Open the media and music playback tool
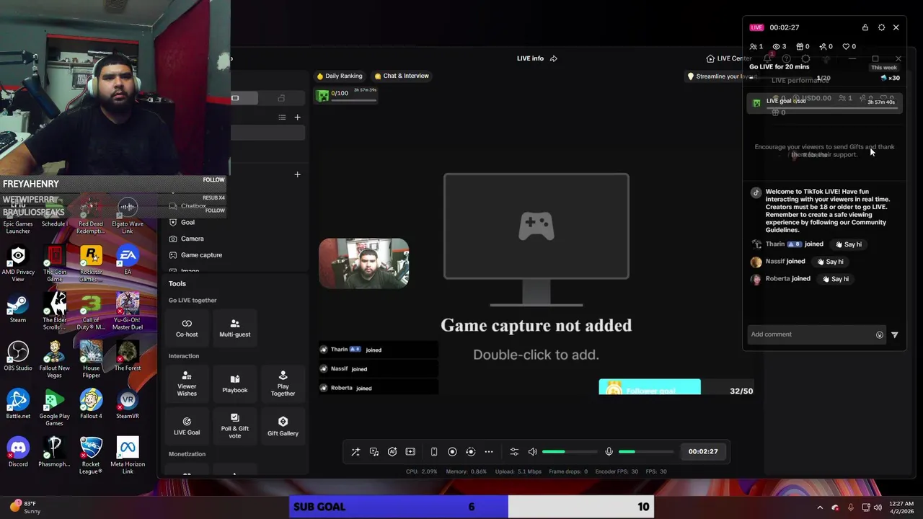 (374, 452)
